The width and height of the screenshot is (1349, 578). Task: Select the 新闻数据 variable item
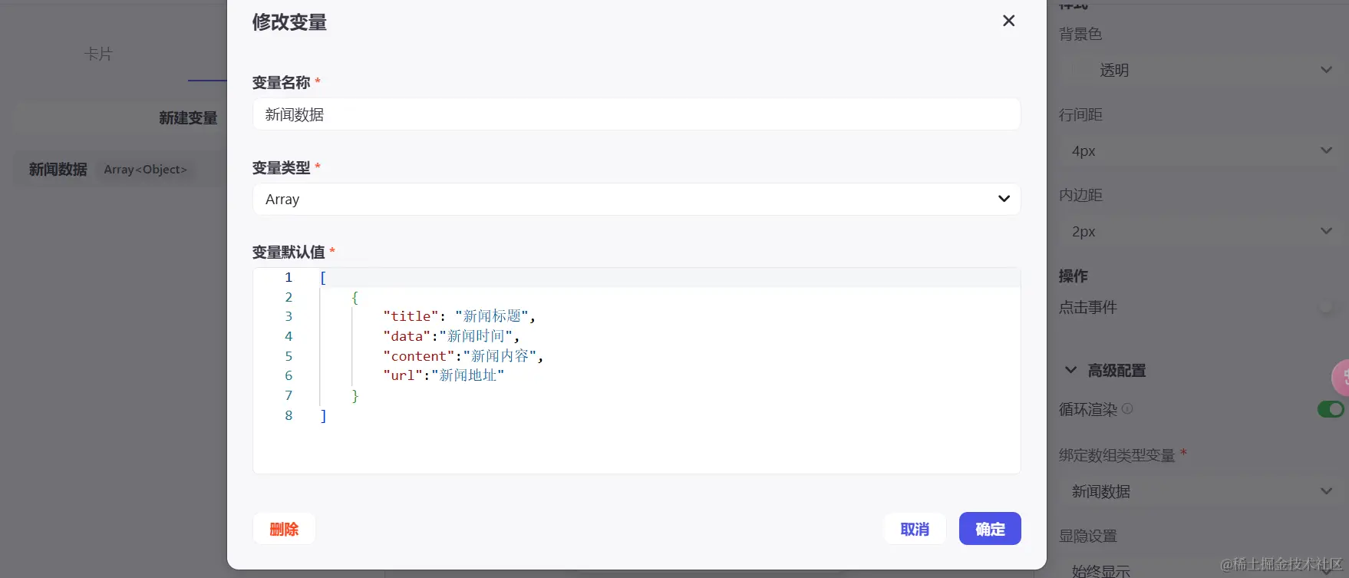(x=58, y=170)
